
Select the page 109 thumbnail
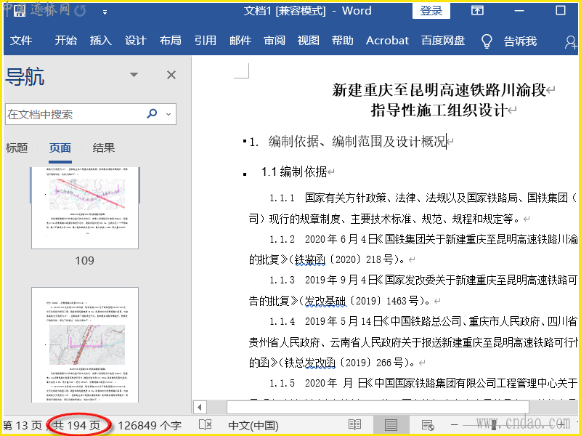point(85,207)
